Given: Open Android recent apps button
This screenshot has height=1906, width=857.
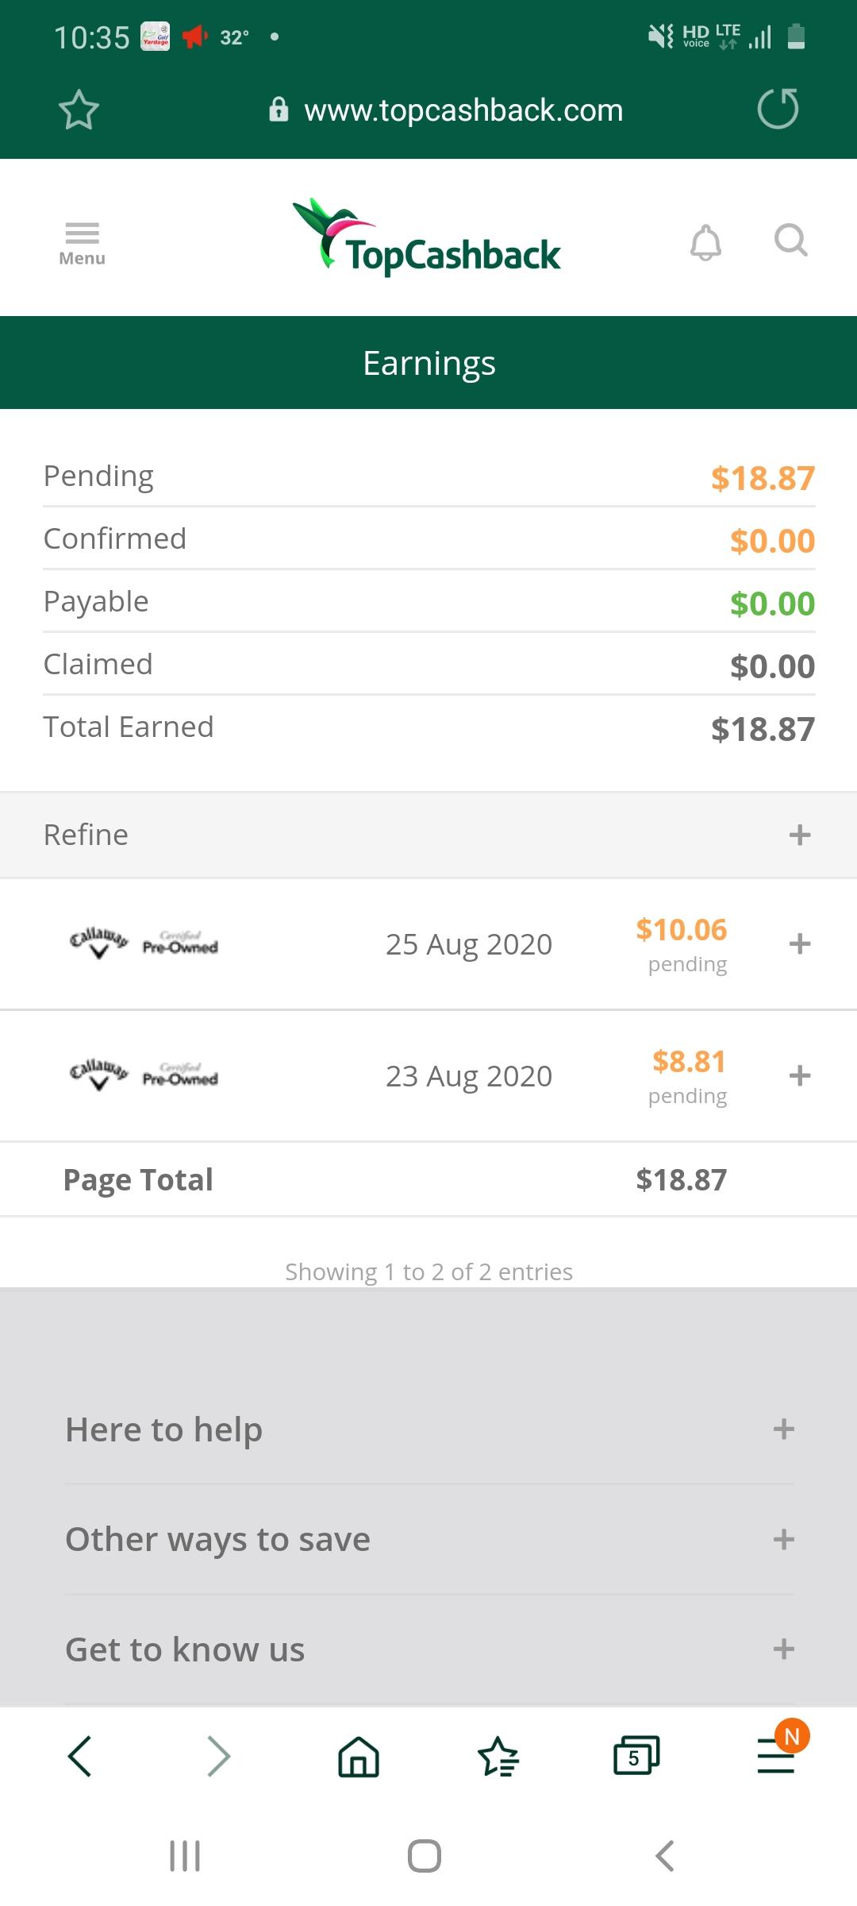Looking at the screenshot, I should (185, 1856).
